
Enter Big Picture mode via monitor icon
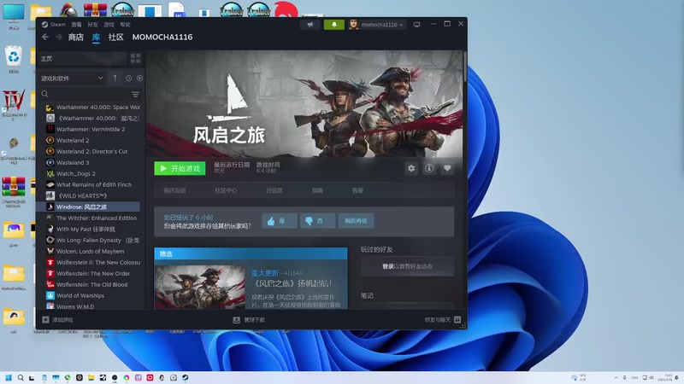[x=416, y=25]
